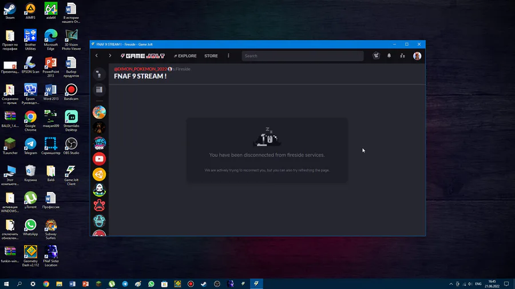Open Google Chrome desktop shortcut

(30, 121)
